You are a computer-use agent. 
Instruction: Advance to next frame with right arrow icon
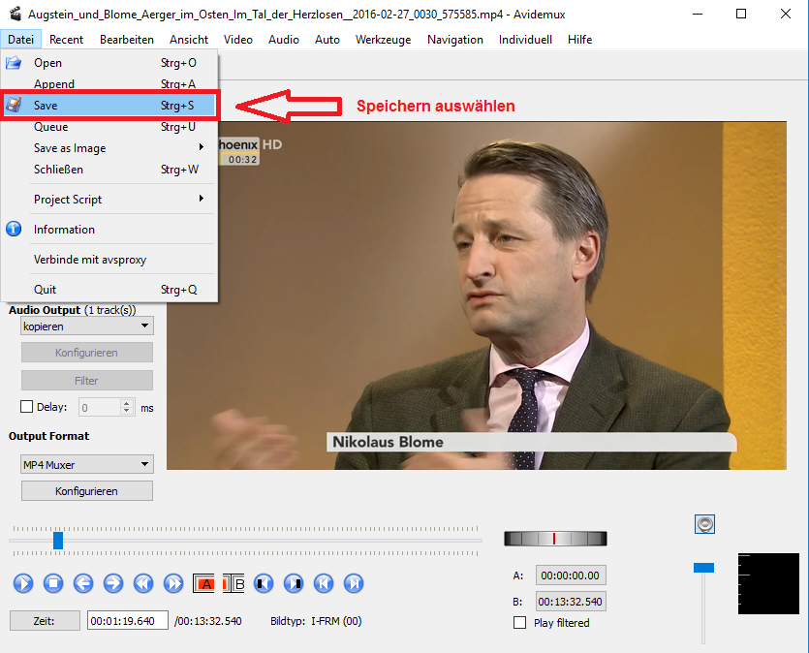[x=113, y=583]
